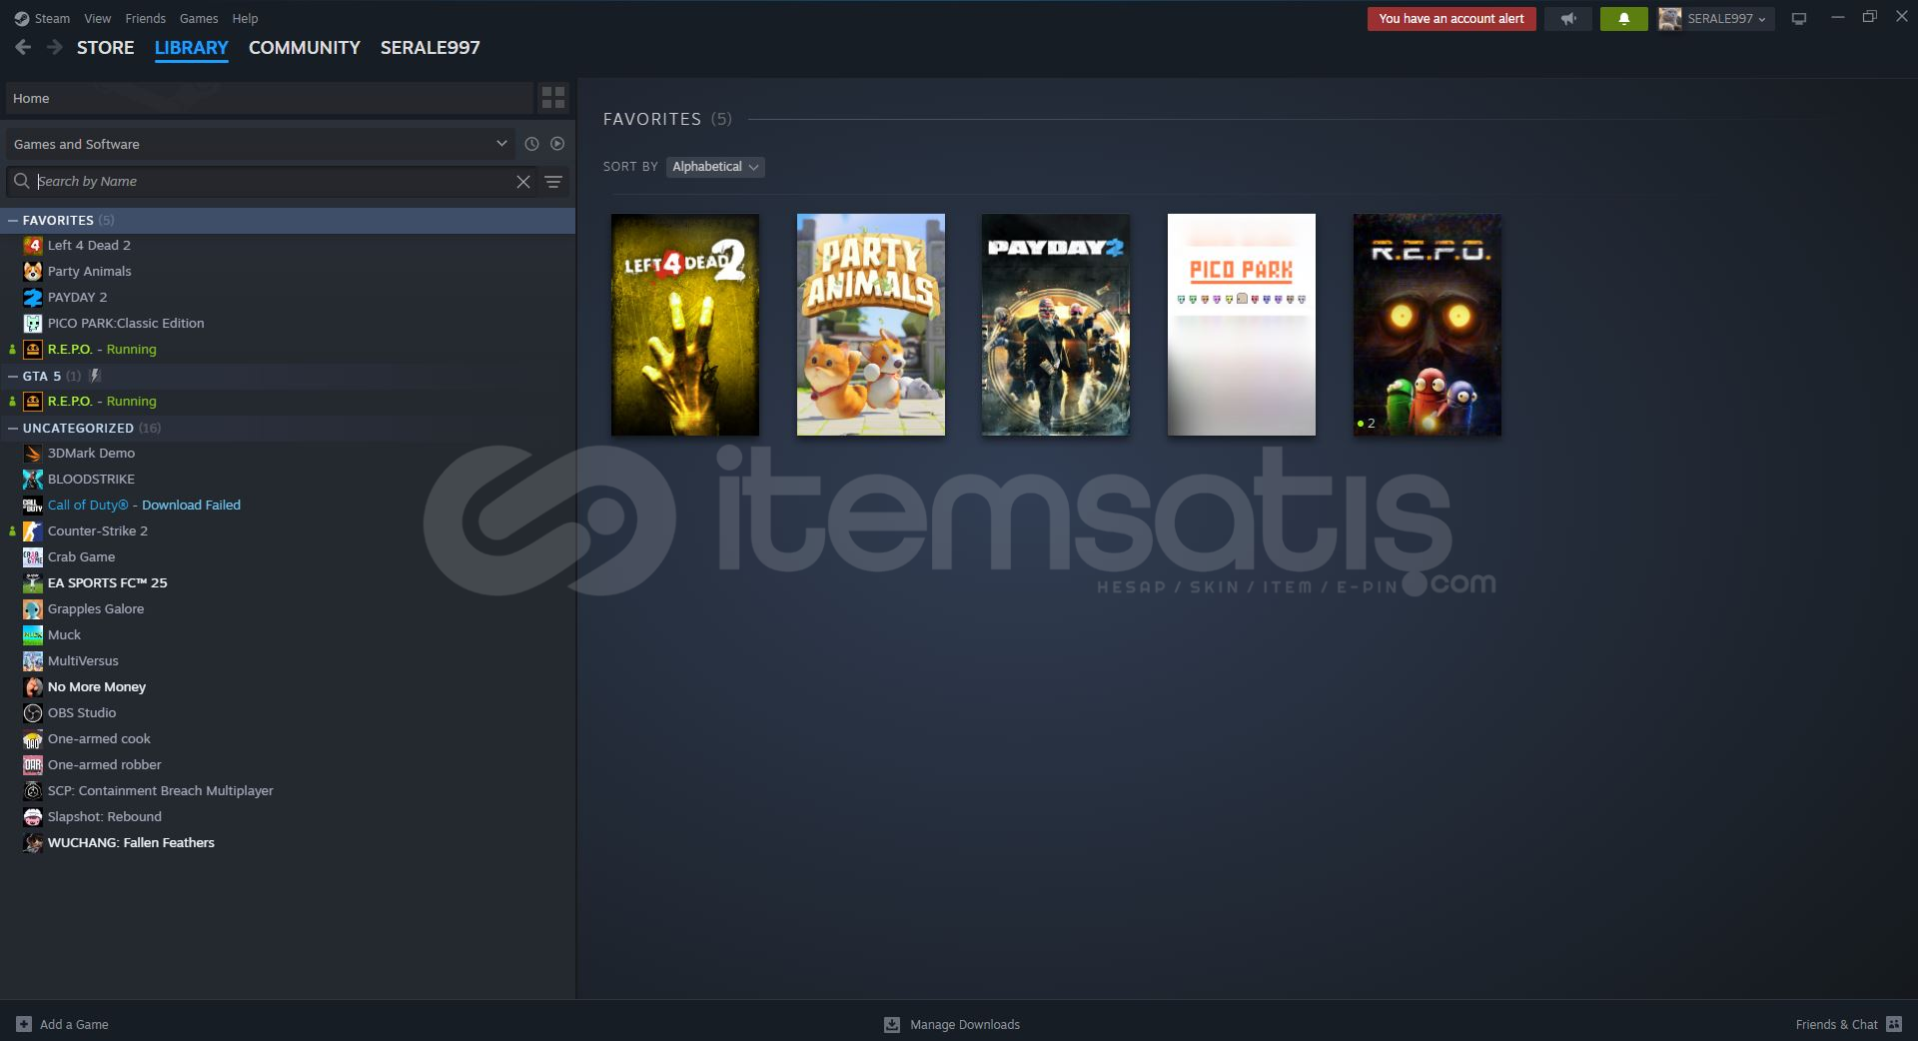Screen dimensions: 1918x1041
Task: Collapse the FAVORITES category
Action: (x=13, y=220)
